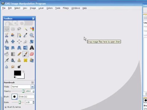Select the Paths tool

point(19,35)
